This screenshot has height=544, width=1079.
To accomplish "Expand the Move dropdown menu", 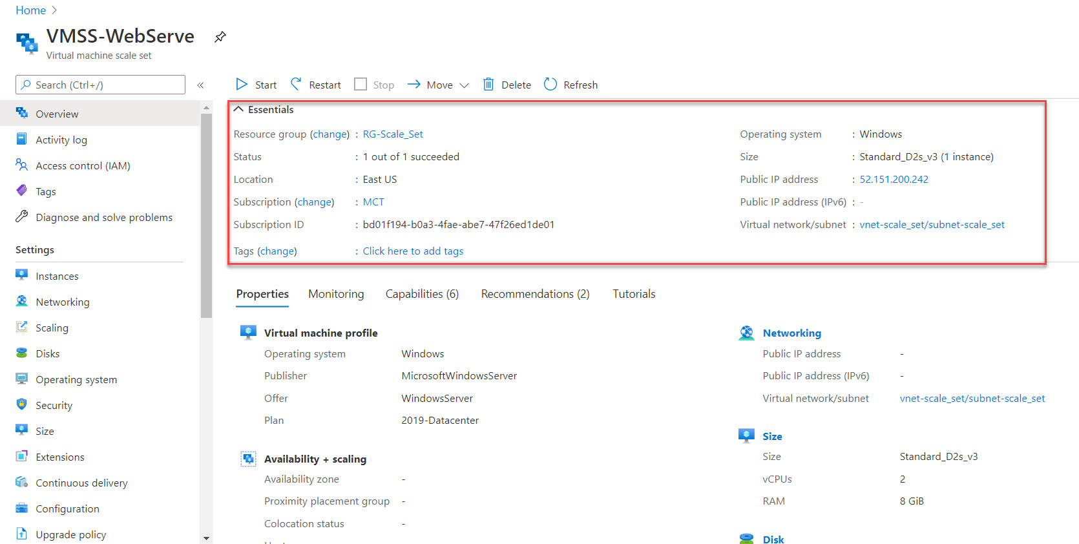I will point(464,85).
